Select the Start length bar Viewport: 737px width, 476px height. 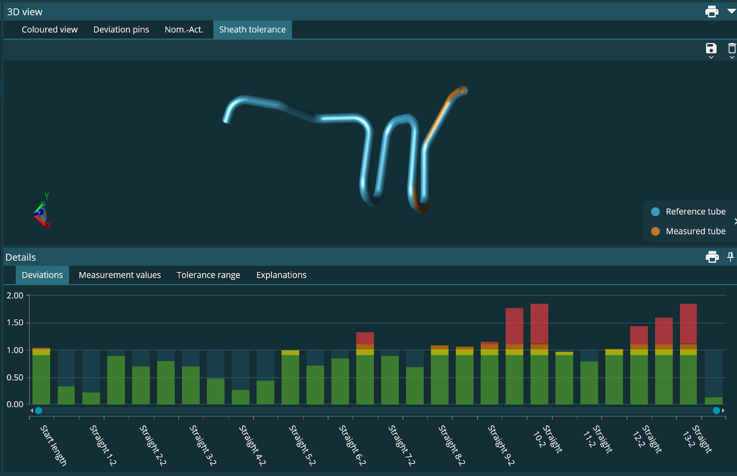point(41,376)
